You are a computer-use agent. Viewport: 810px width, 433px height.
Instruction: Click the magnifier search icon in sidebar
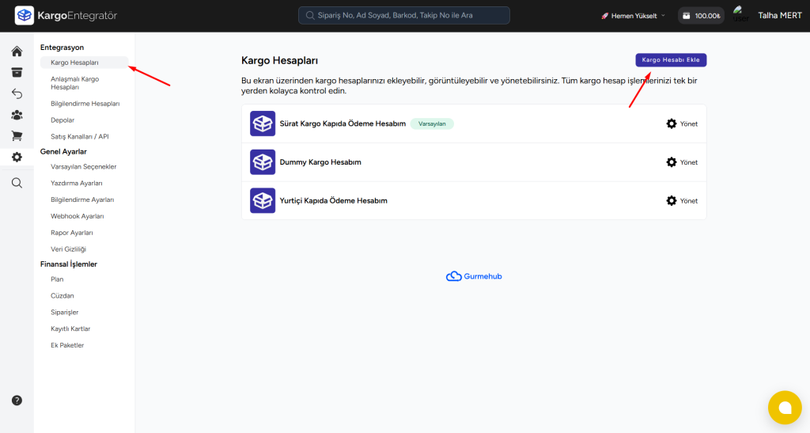point(17,183)
